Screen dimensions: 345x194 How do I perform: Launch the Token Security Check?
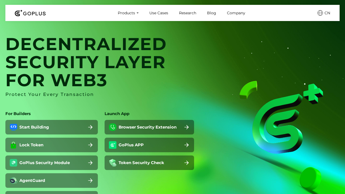149,163
